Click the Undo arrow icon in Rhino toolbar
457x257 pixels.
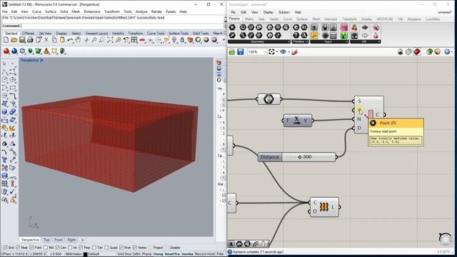point(70,40)
